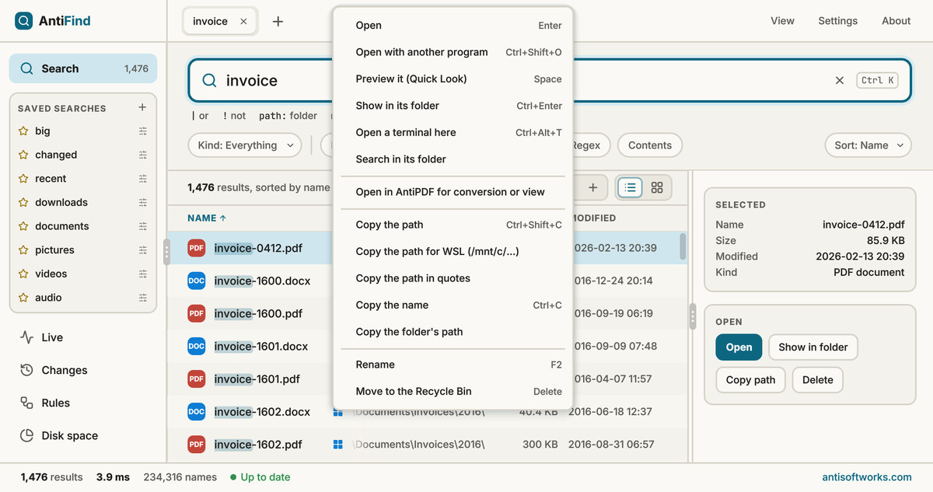This screenshot has height=492, width=933.
Task: Click the Delete button in details panel
Action: pos(817,380)
